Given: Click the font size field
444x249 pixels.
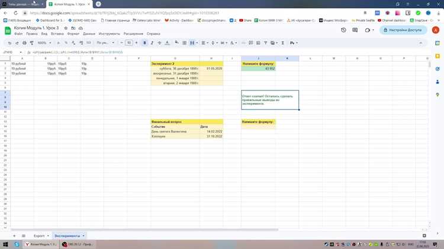Looking at the screenshot, I should pyautogui.click(x=129, y=43).
